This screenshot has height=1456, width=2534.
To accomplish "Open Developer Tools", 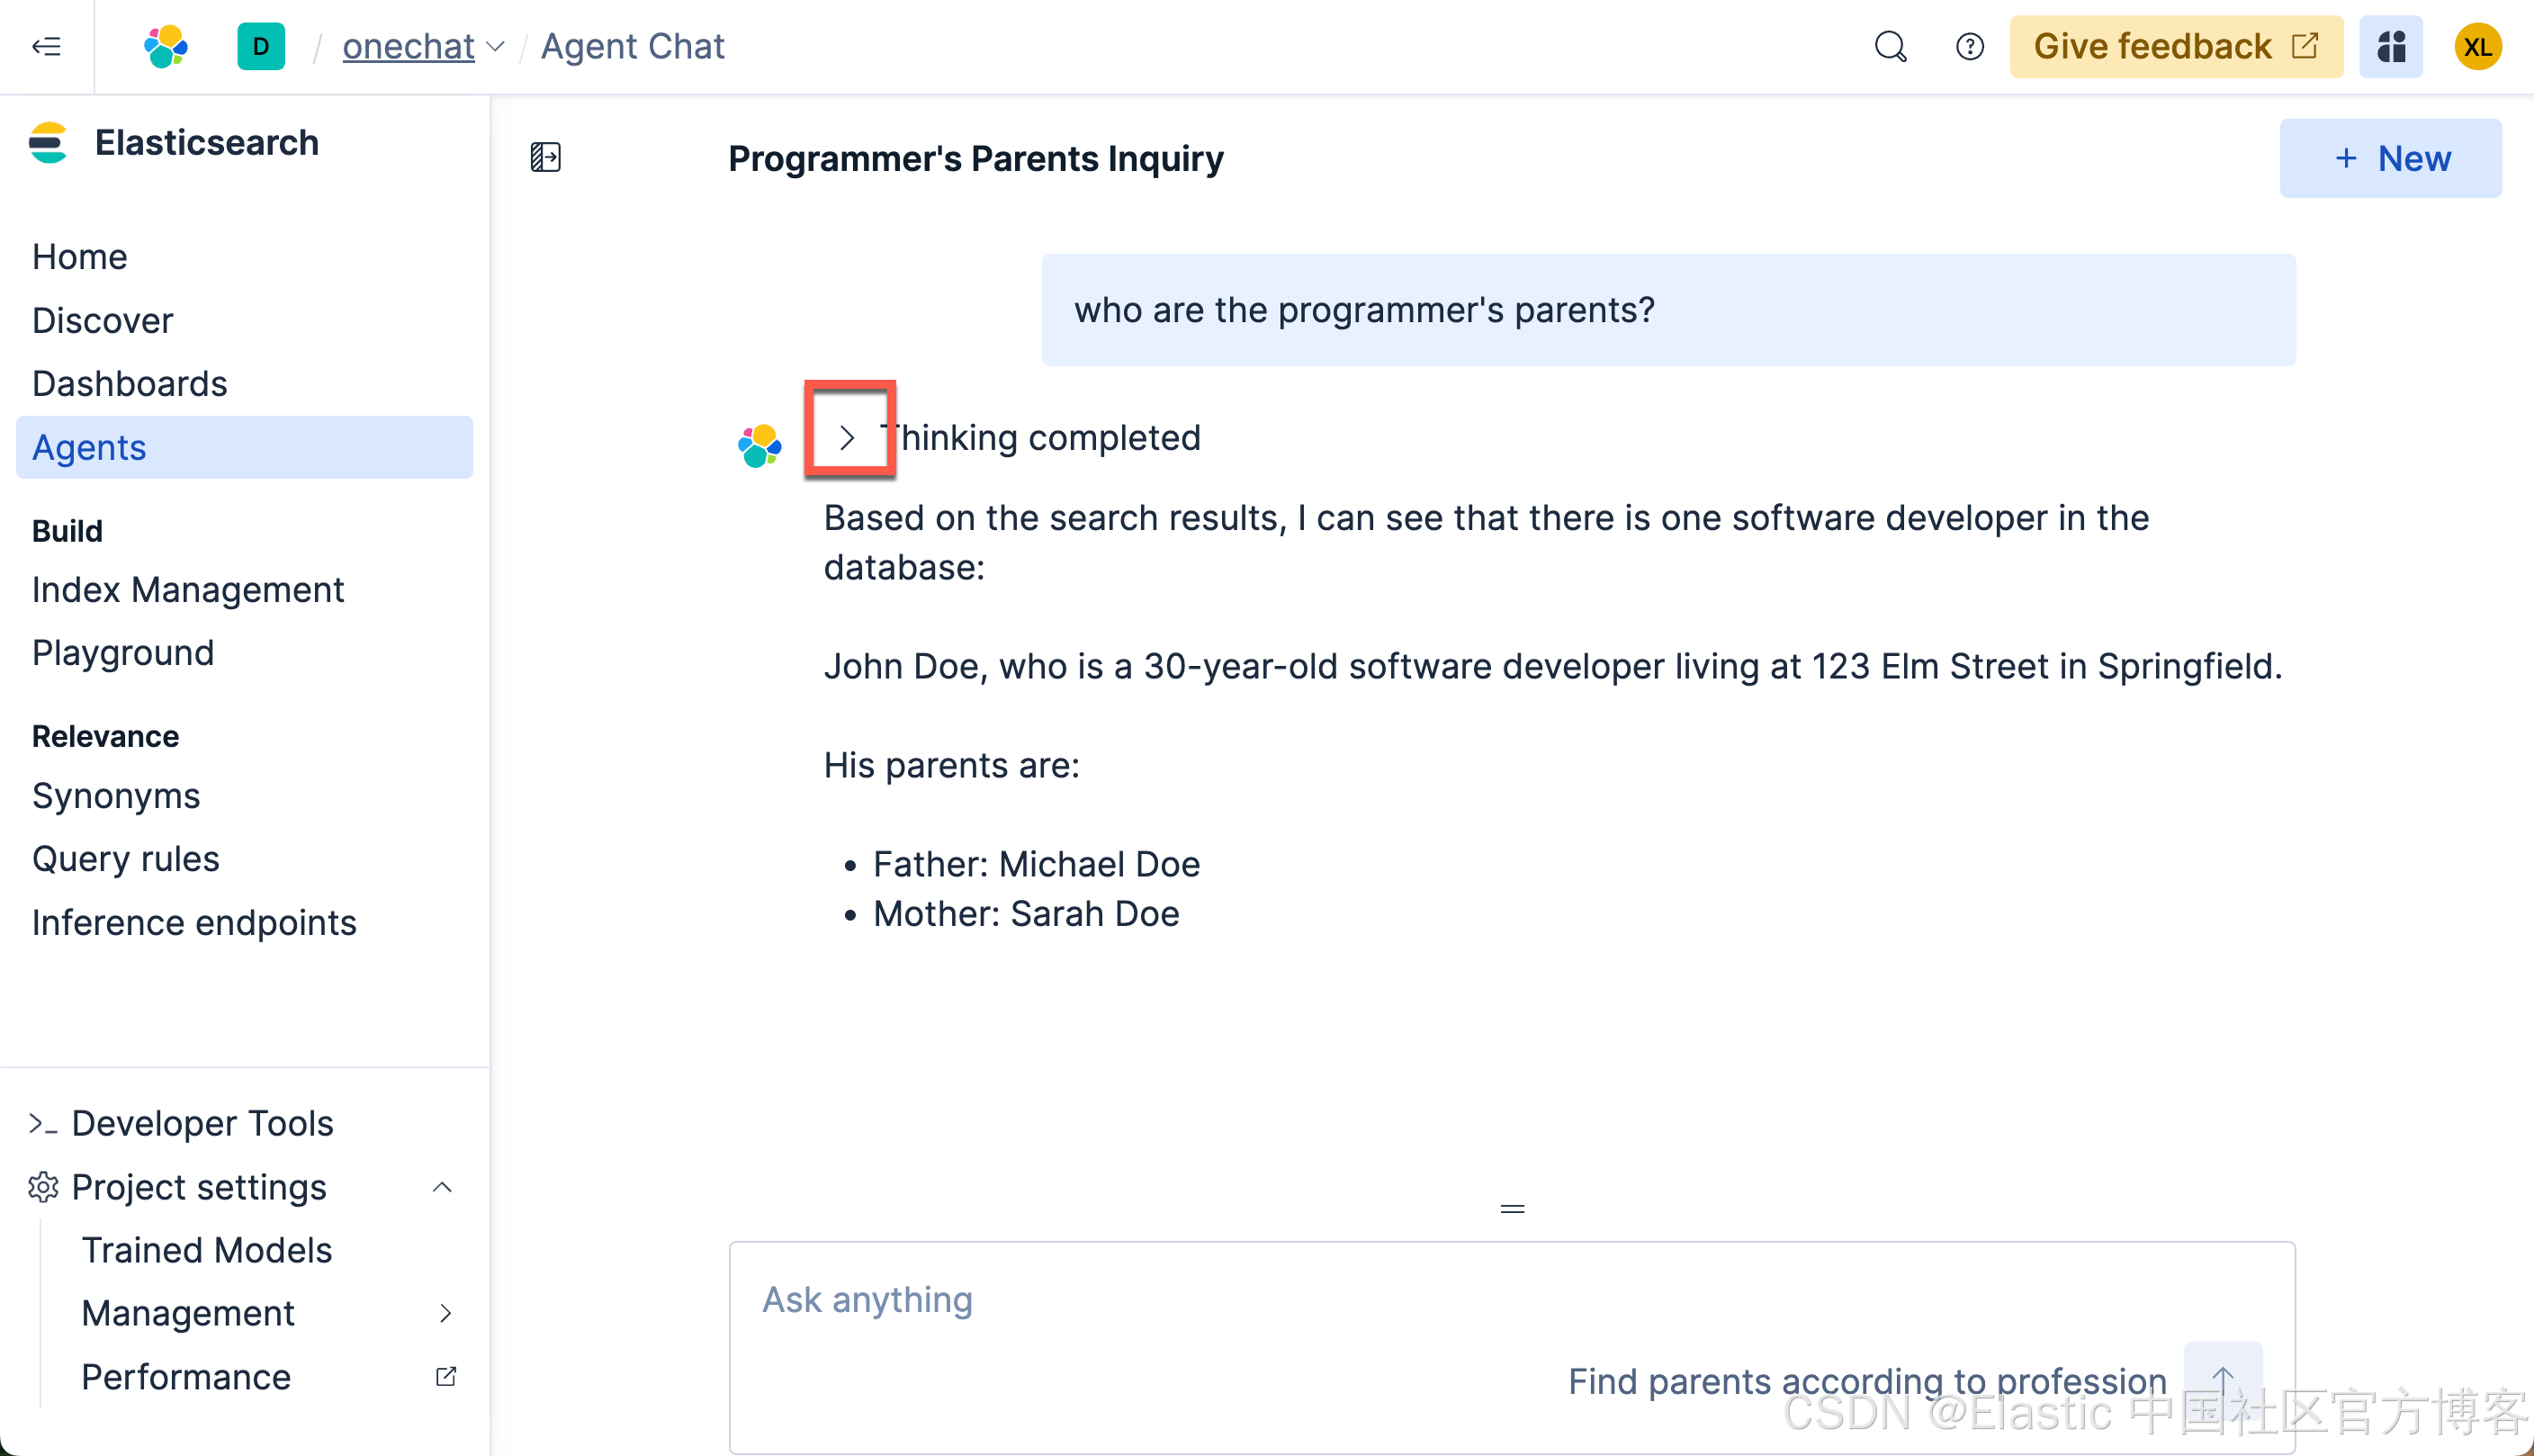I will pos(202,1123).
